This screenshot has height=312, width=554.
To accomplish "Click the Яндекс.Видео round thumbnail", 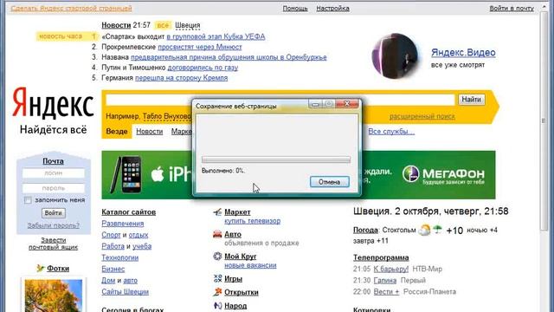I will (395, 55).
